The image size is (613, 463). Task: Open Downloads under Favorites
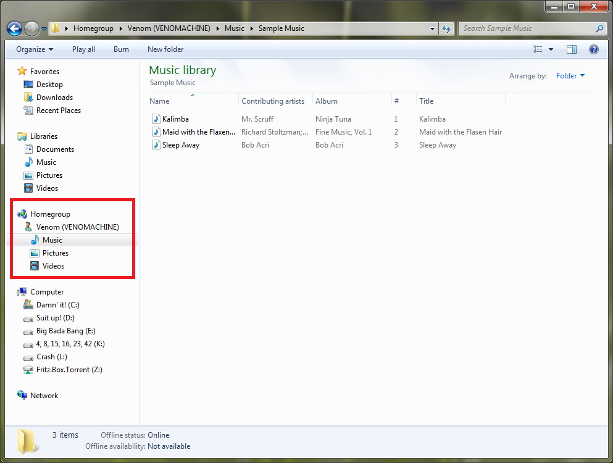pyautogui.click(x=54, y=98)
